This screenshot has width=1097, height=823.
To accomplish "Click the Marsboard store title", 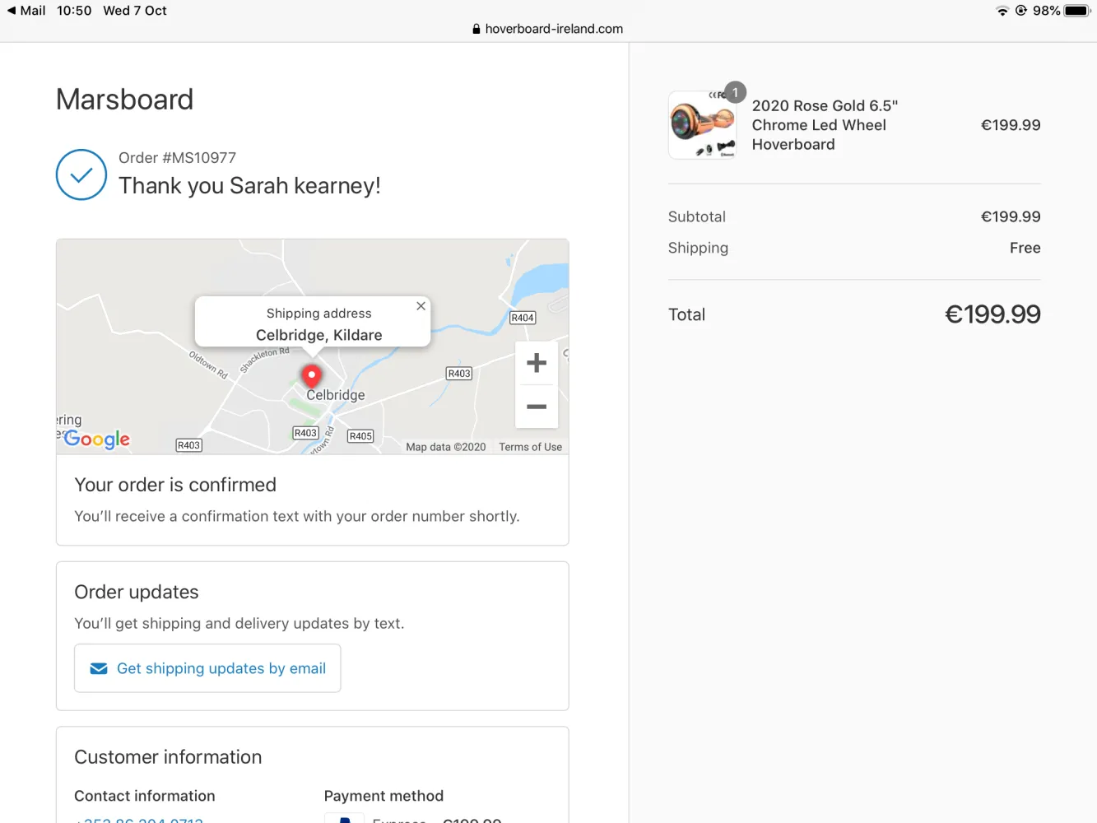I will point(125,100).
